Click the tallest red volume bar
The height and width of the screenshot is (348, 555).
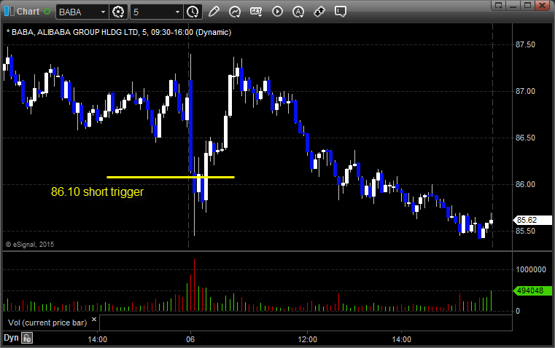[x=194, y=285]
